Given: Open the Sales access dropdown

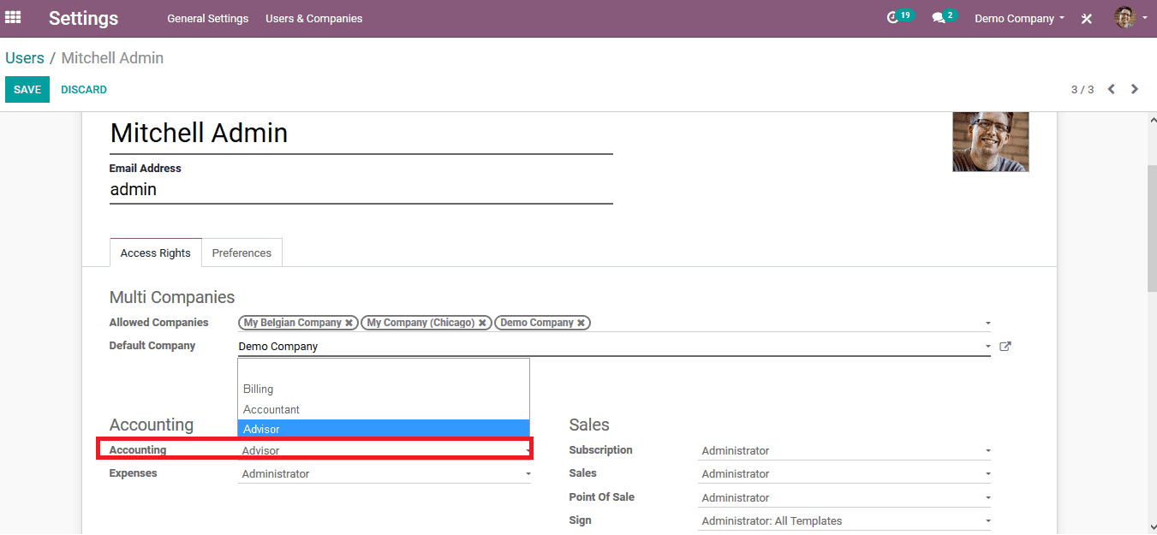Looking at the screenshot, I should point(844,473).
